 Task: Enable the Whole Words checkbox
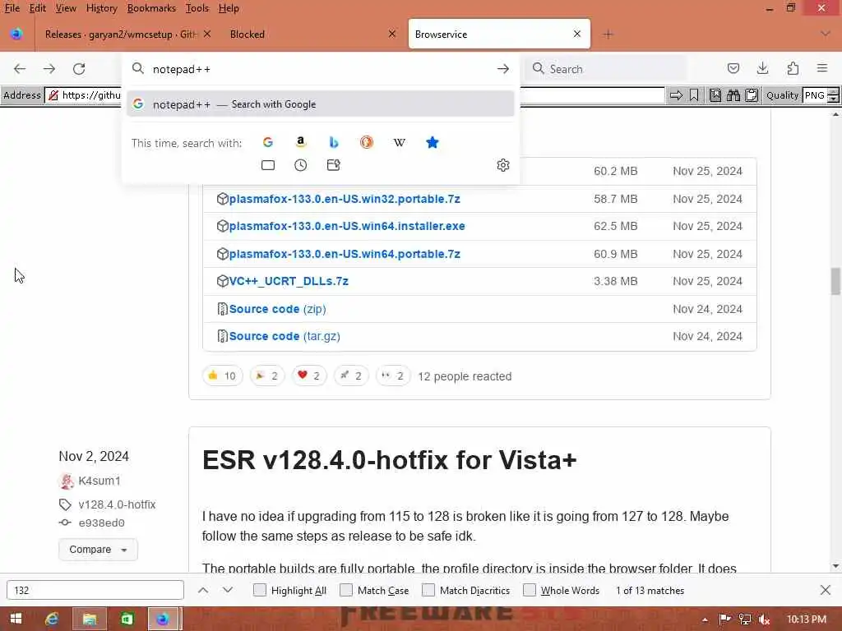tap(530, 590)
